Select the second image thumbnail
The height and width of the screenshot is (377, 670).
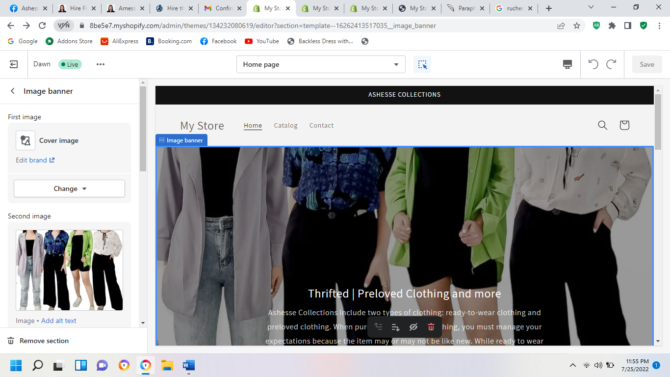click(69, 270)
